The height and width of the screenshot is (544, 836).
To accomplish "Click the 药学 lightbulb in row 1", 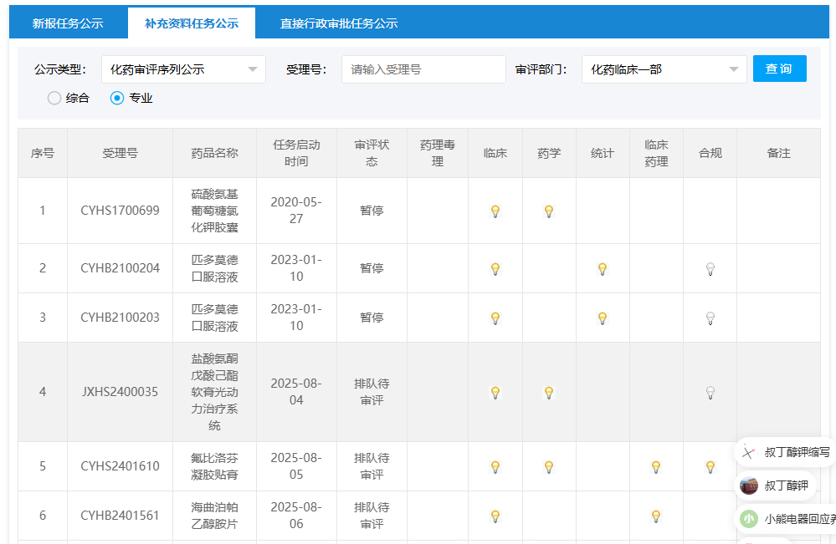I will click(x=549, y=211).
